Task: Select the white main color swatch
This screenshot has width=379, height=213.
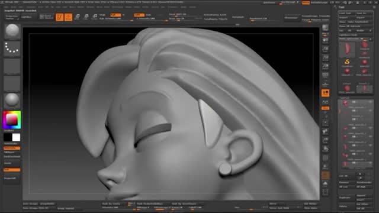Action: coord(16,137)
